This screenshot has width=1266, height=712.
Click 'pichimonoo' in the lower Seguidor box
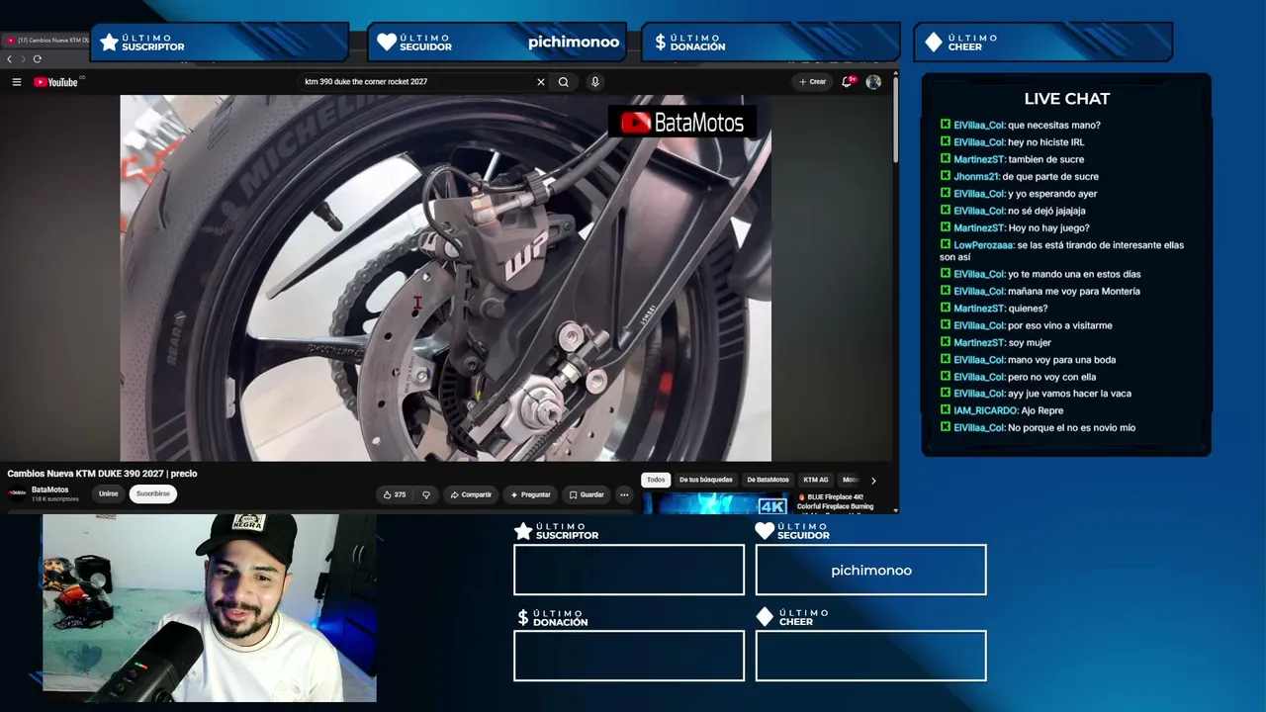pyautogui.click(x=871, y=571)
